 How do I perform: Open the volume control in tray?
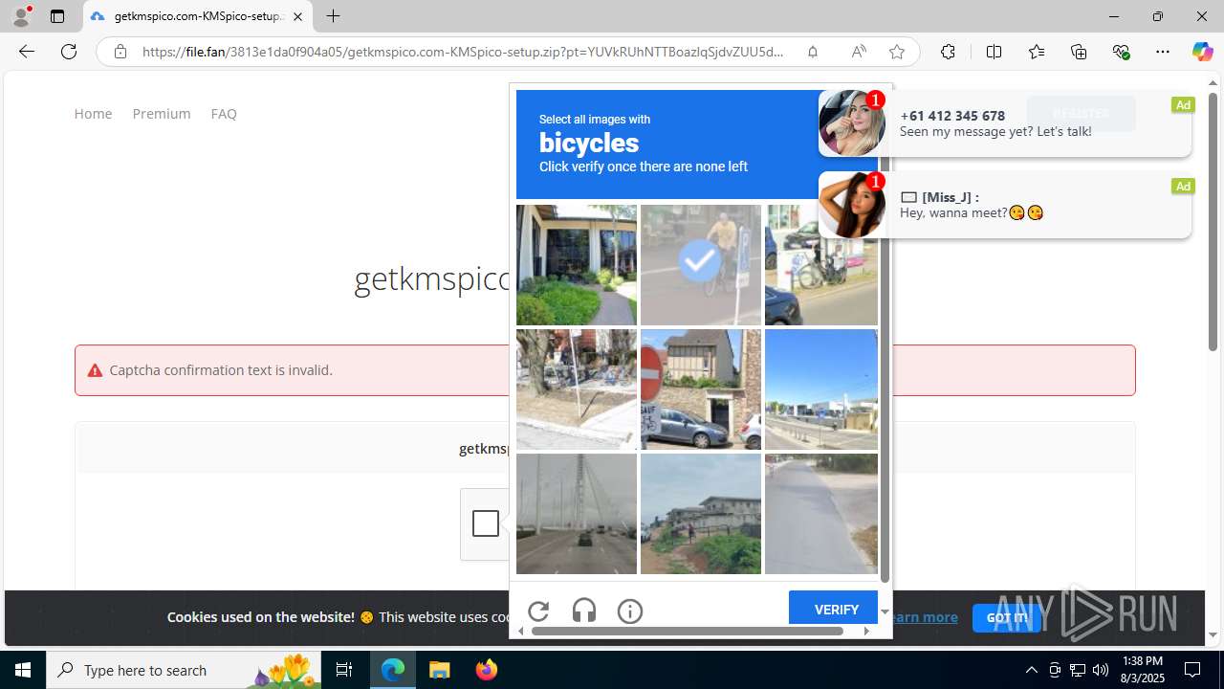(1101, 670)
